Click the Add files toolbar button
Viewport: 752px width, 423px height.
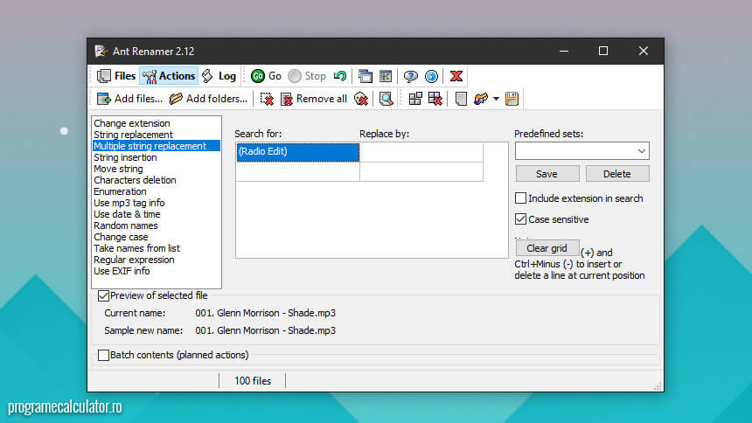click(x=129, y=99)
